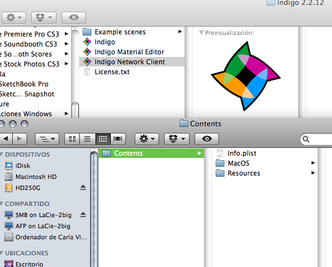
Task: Click the Indigo logo preview image
Action: 246,76
